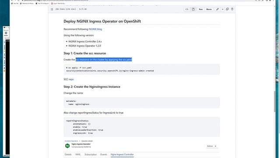Image resolution: width=280 pixels, height=158 pixels.
Task: Click the 'Step 2: Create the NginxIngress Instance' heading
Action: pos(92,87)
